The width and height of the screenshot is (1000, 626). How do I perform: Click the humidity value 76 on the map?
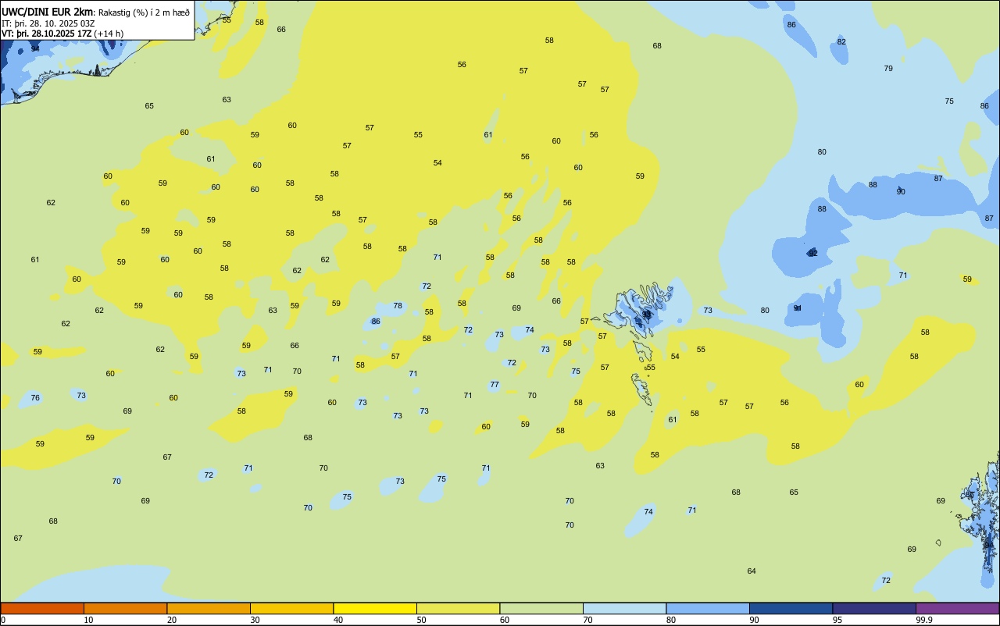point(35,398)
